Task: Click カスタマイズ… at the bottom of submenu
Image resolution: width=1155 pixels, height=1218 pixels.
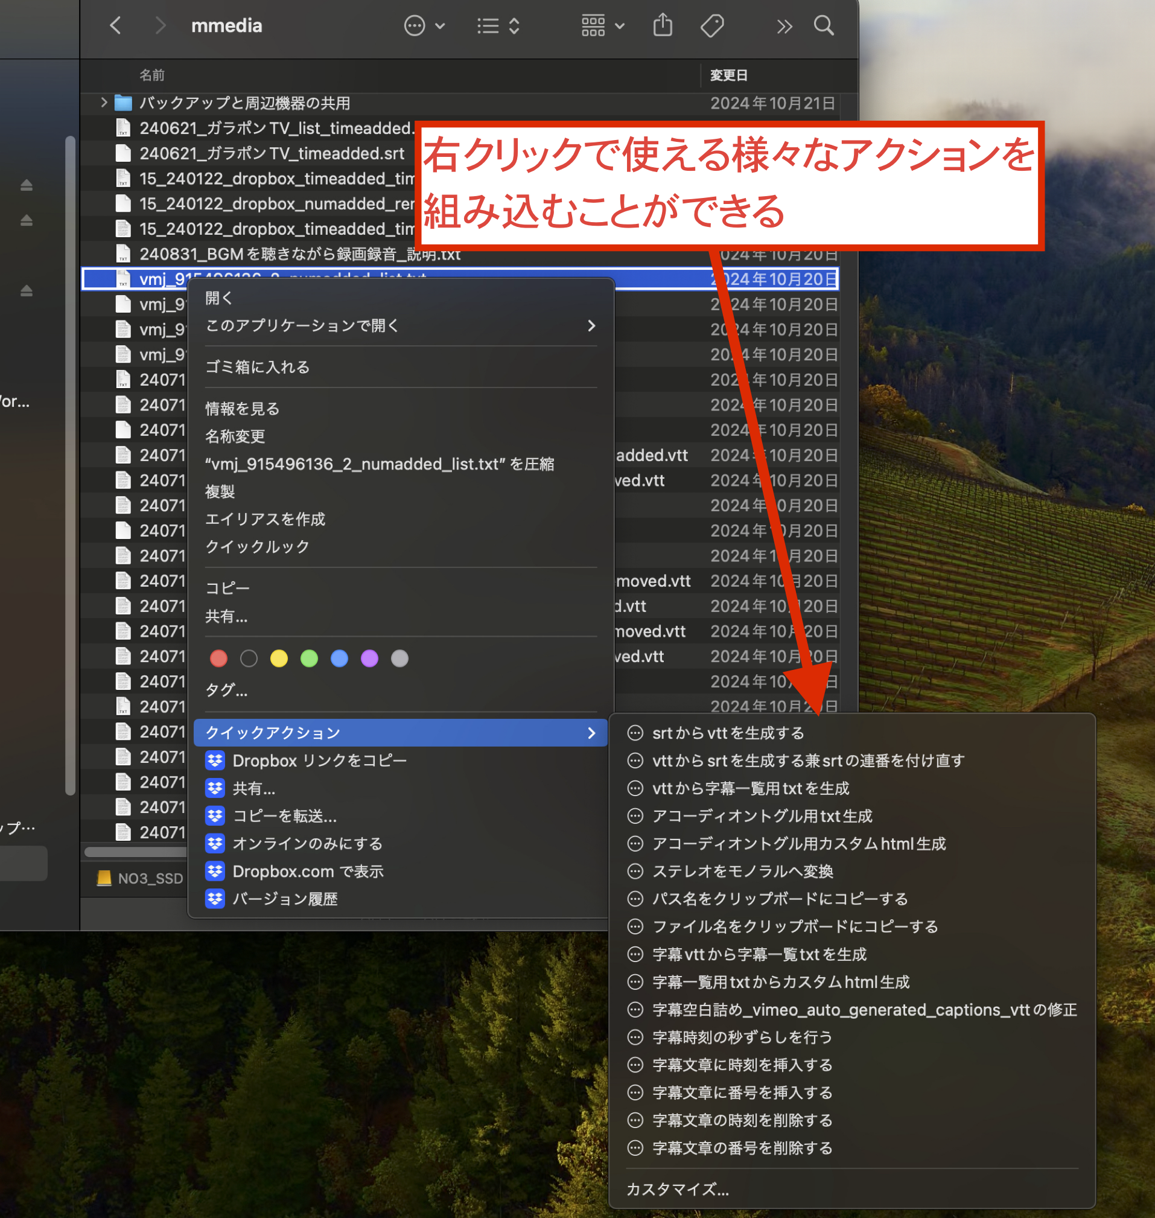Action: 677,1189
